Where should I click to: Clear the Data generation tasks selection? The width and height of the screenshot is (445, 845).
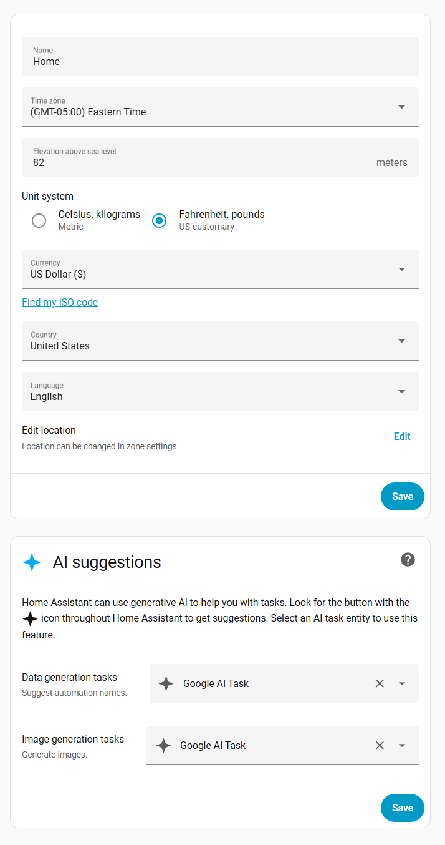pyautogui.click(x=380, y=683)
